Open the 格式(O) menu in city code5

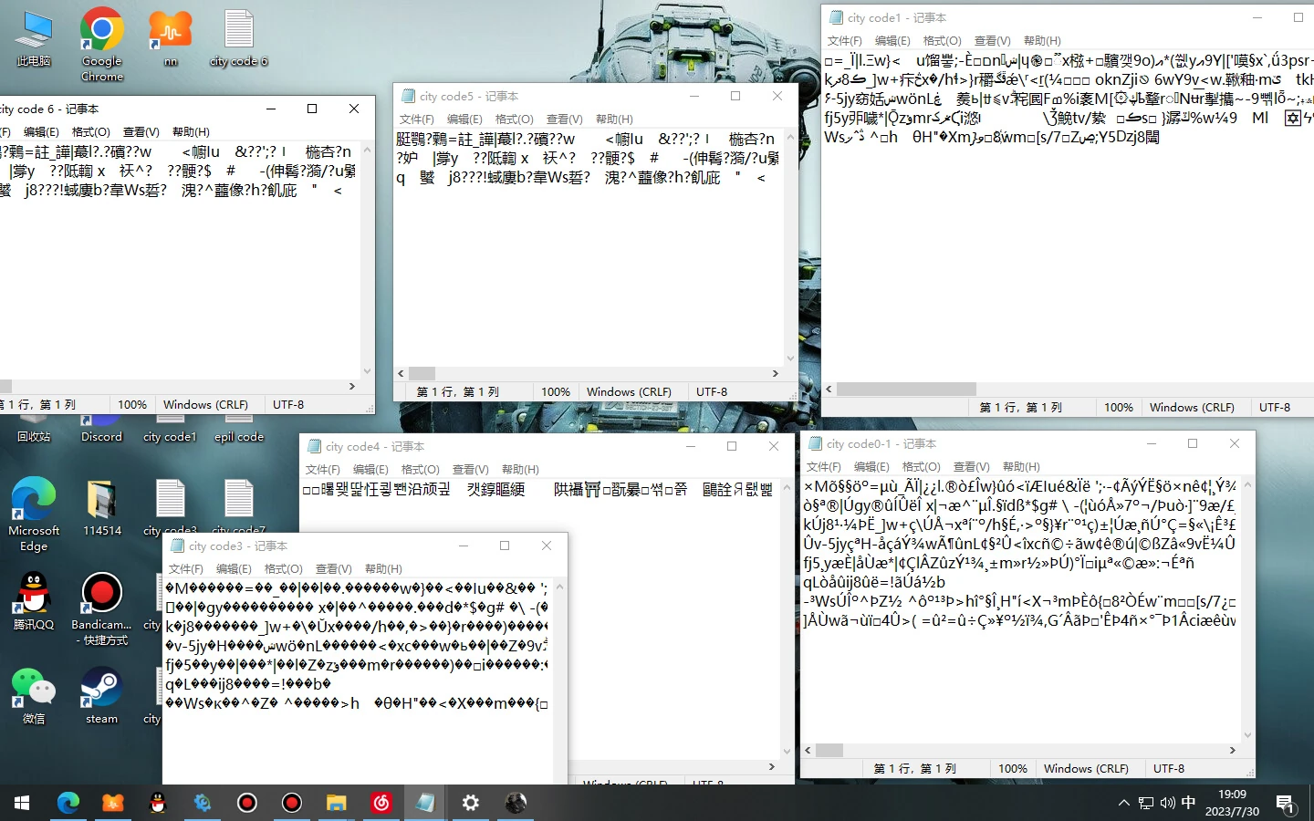514,119
